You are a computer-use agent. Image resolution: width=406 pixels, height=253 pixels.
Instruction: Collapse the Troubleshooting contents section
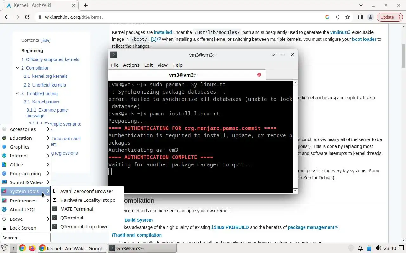click(17, 93)
